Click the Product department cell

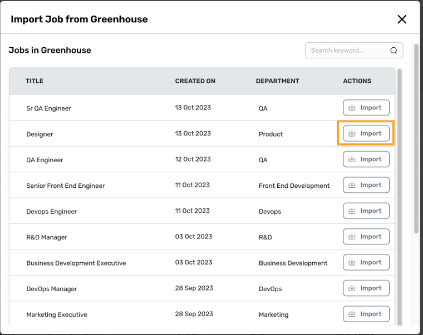pyautogui.click(x=270, y=134)
